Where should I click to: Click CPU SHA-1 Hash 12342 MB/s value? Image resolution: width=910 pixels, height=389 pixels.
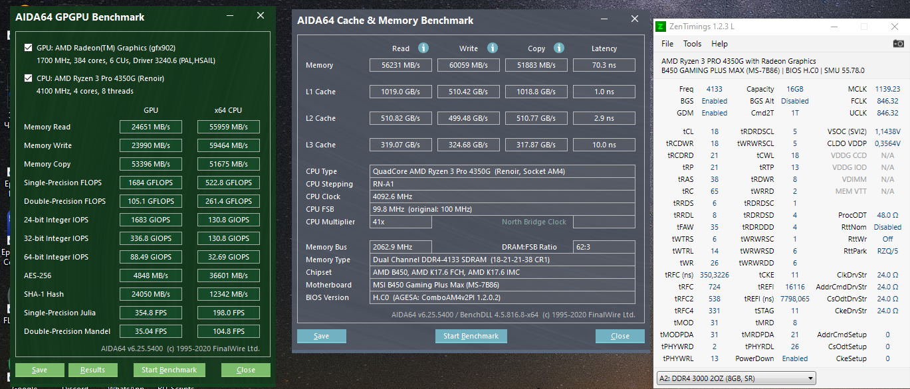(229, 294)
